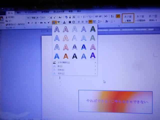
Task: Choose the orange gradient A text effect
Action: click(x=65, y=56)
